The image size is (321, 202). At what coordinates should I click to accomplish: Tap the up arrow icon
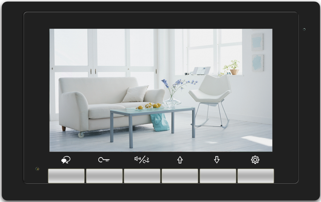click(180, 160)
